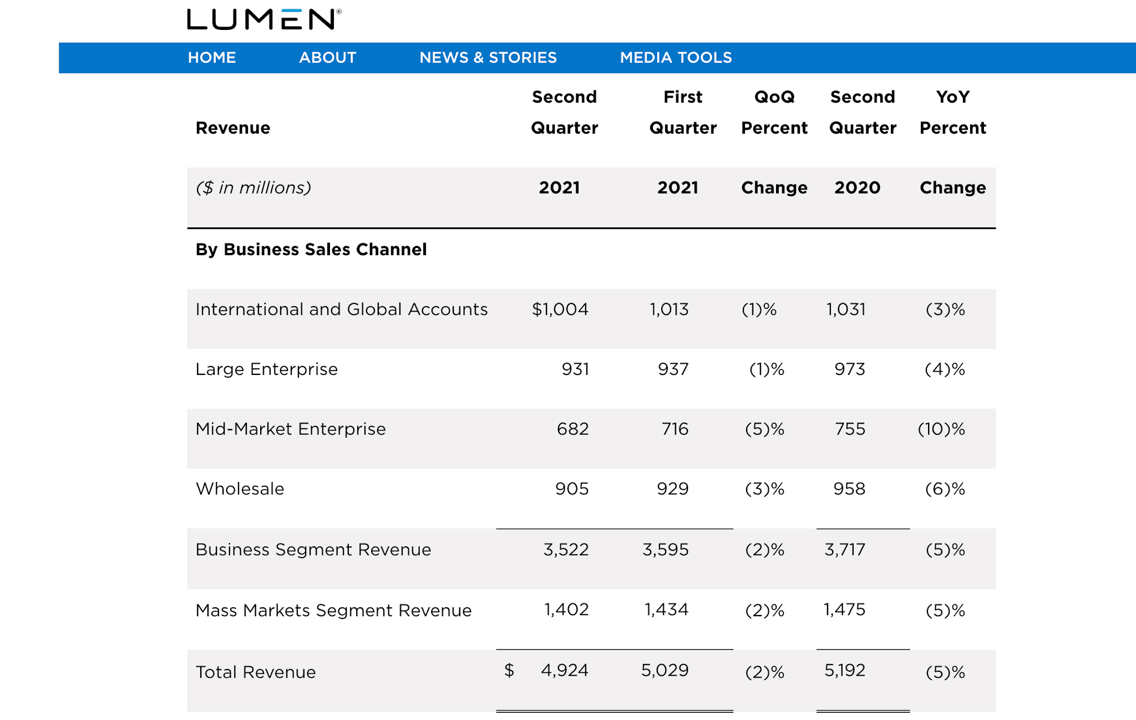Image resolution: width=1136 pixels, height=720 pixels.
Task: Open the HOME navigation menu item
Action: 211,57
